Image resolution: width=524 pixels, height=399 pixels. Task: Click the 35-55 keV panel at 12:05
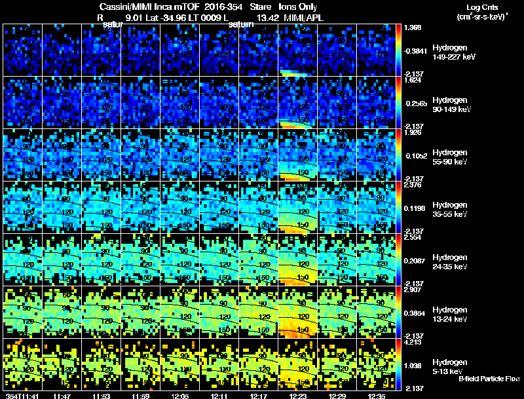coord(179,207)
